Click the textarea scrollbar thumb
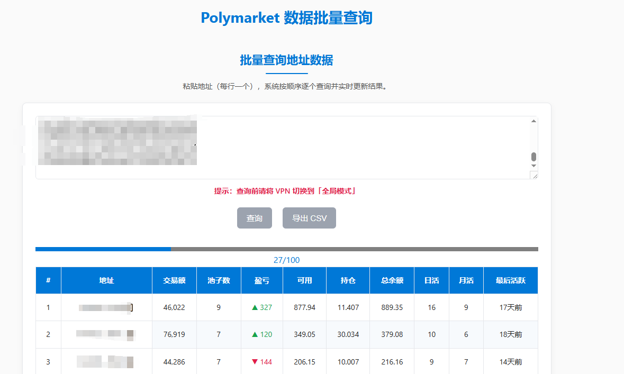This screenshot has height=374, width=624. tap(533, 157)
